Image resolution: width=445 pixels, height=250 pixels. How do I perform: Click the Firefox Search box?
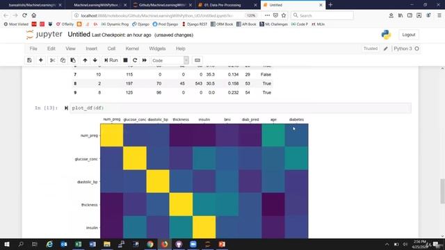[x=323, y=15]
